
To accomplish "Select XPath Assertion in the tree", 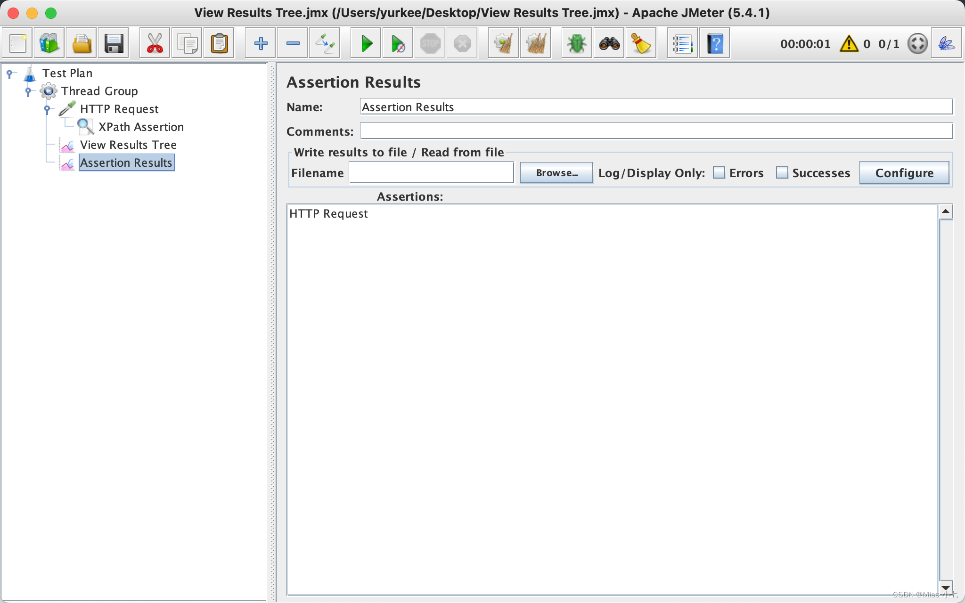I will click(141, 127).
